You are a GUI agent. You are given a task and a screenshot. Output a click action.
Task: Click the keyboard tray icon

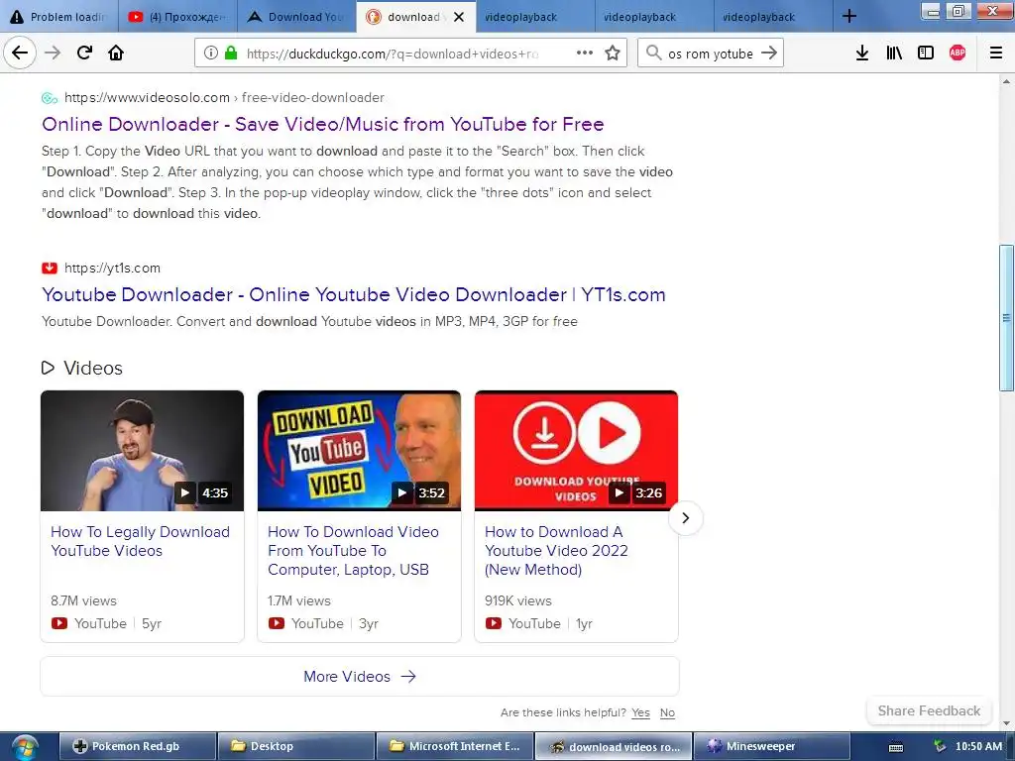896,747
